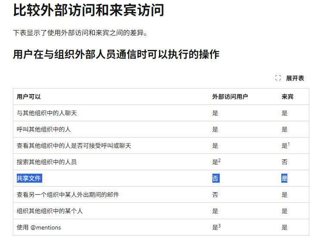
Task: Click 来宾 是 in 查看另一个组织 邮件 row
Action: pos(284,195)
